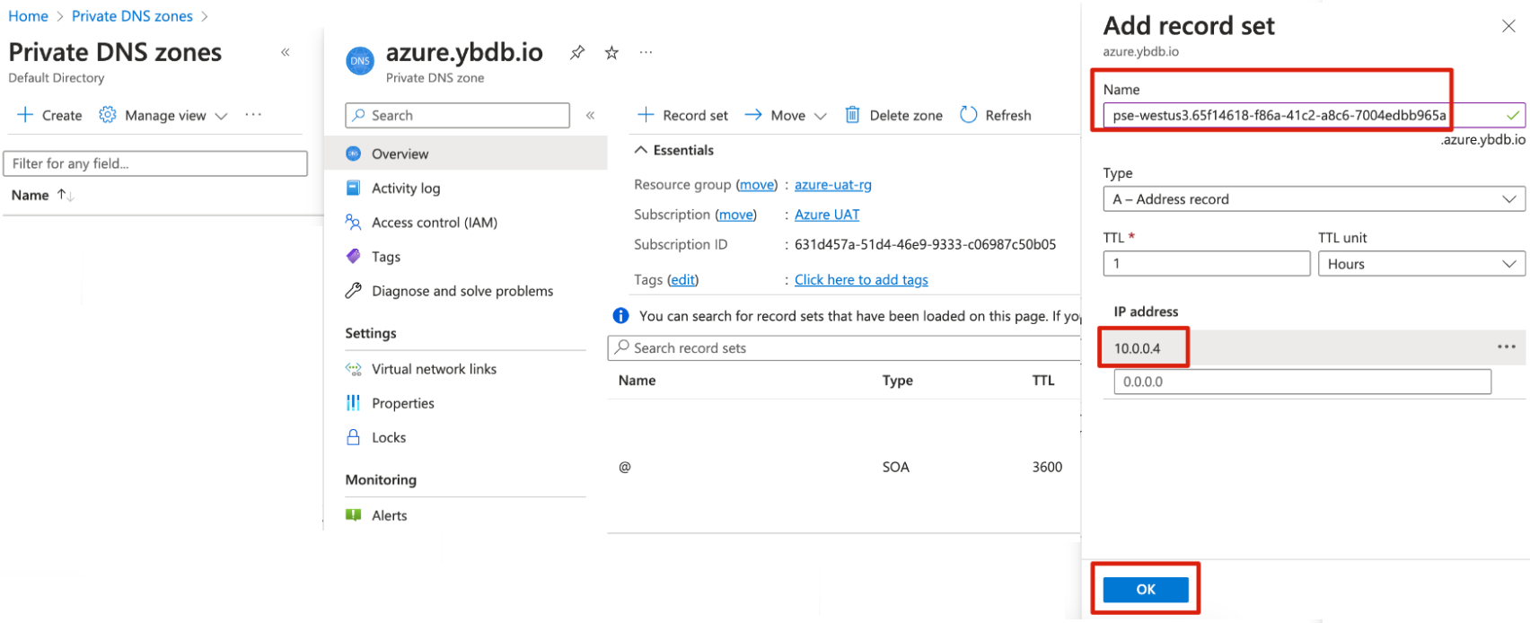The width and height of the screenshot is (1530, 623).
Task: Click the information icon in the notice
Action: 620,316
